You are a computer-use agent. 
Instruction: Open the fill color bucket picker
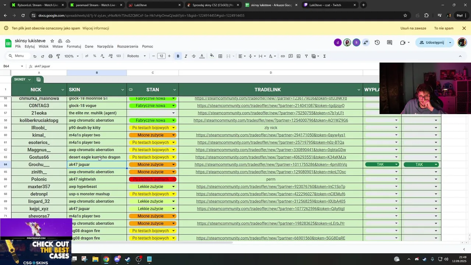point(212,56)
